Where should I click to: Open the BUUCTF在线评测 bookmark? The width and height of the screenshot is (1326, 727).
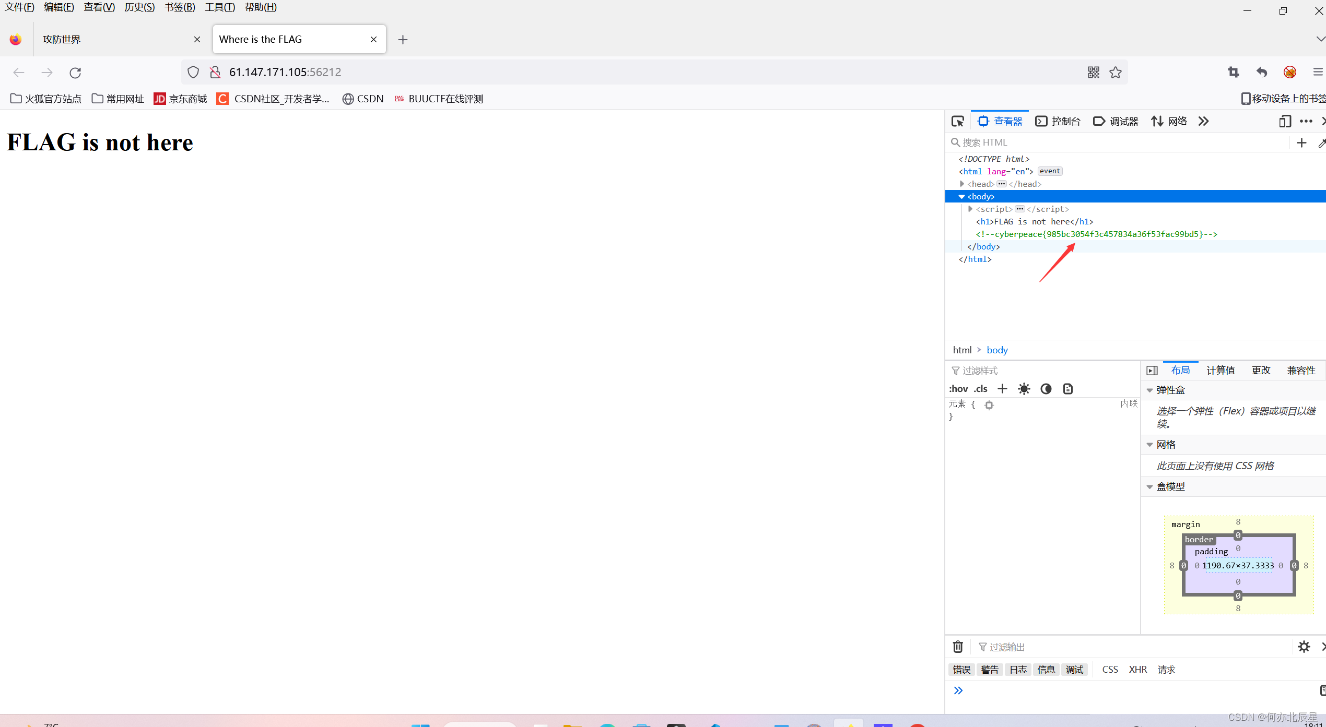[439, 99]
